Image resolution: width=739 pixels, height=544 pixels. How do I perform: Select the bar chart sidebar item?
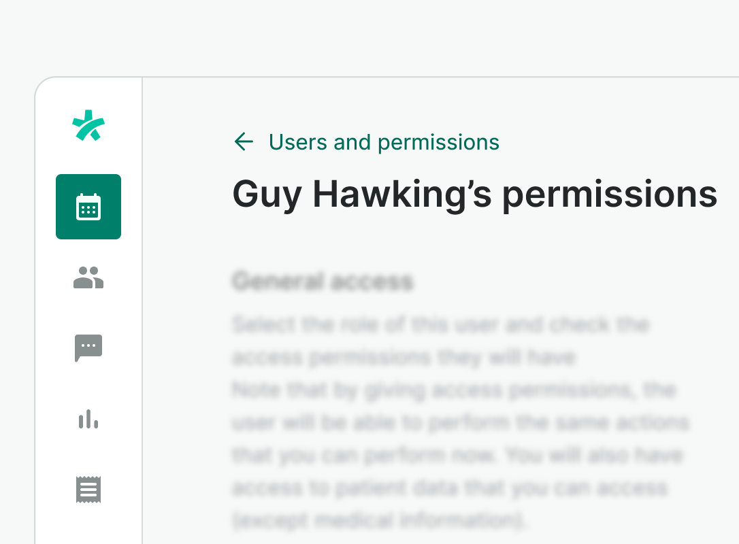[x=88, y=419]
